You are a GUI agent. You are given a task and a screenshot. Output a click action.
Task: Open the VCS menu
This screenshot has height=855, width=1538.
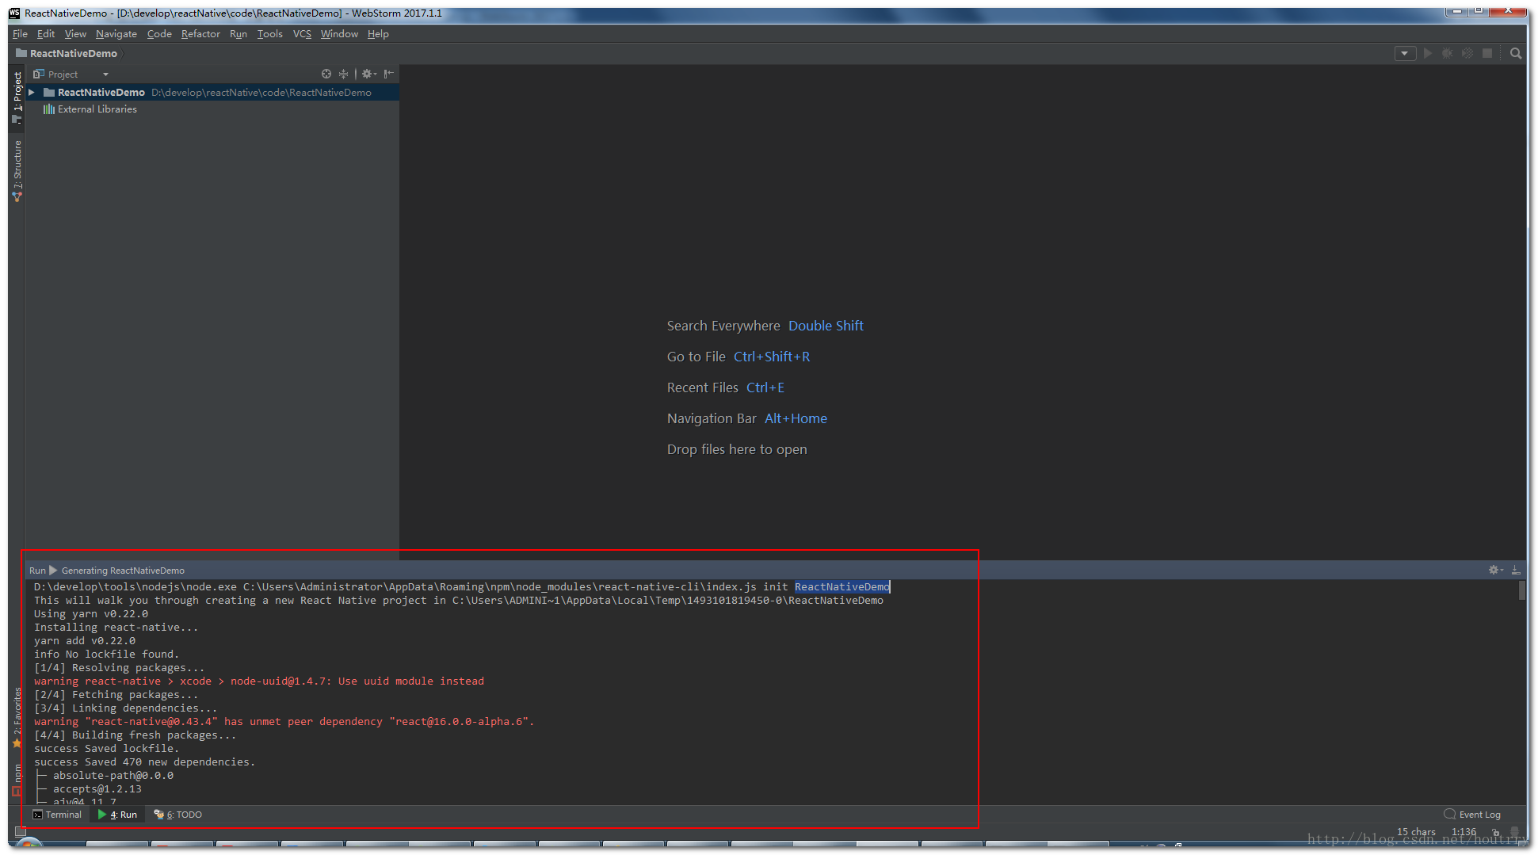pyautogui.click(x=302, y=34)
